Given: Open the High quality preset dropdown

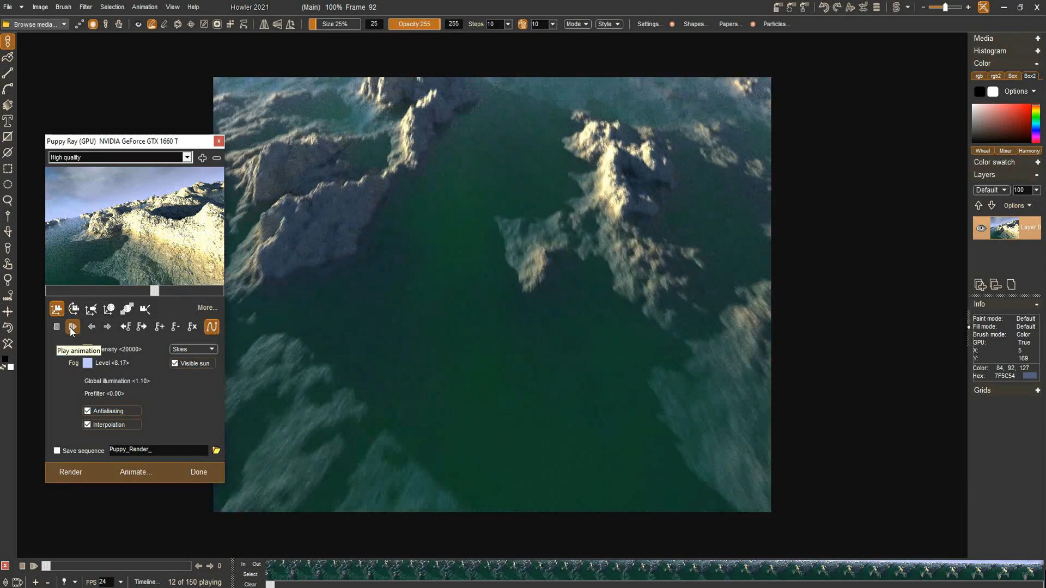Looking at the screenshot, I should pyautogui.click(x=187, y=157).
